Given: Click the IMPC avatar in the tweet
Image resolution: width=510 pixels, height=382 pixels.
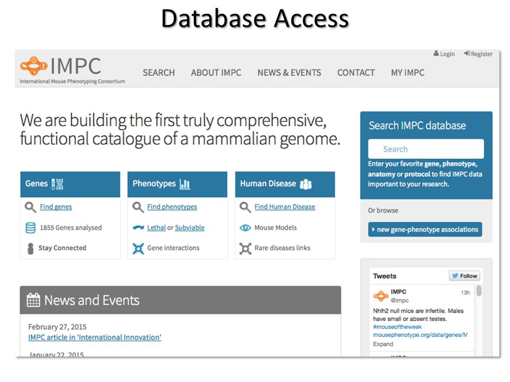Looking at the screenshot, I should coord(380,296).
